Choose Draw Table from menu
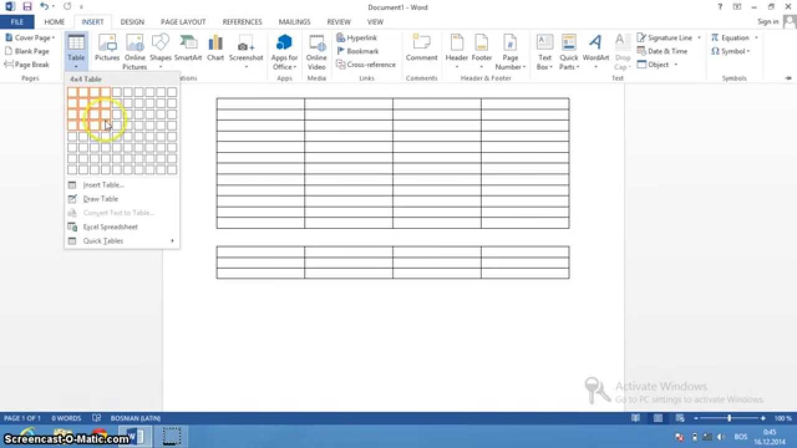Screen dimensions: 797x448 122,198
